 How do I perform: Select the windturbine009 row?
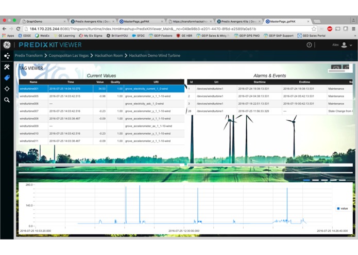point(101,126)
